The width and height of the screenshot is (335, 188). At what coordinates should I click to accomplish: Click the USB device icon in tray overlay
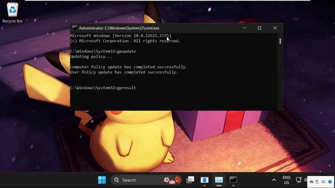(317, 182)
